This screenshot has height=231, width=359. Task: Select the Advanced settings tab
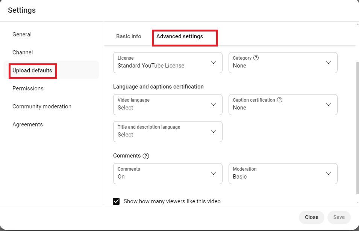pyautogui.click(x=180, y=36)
